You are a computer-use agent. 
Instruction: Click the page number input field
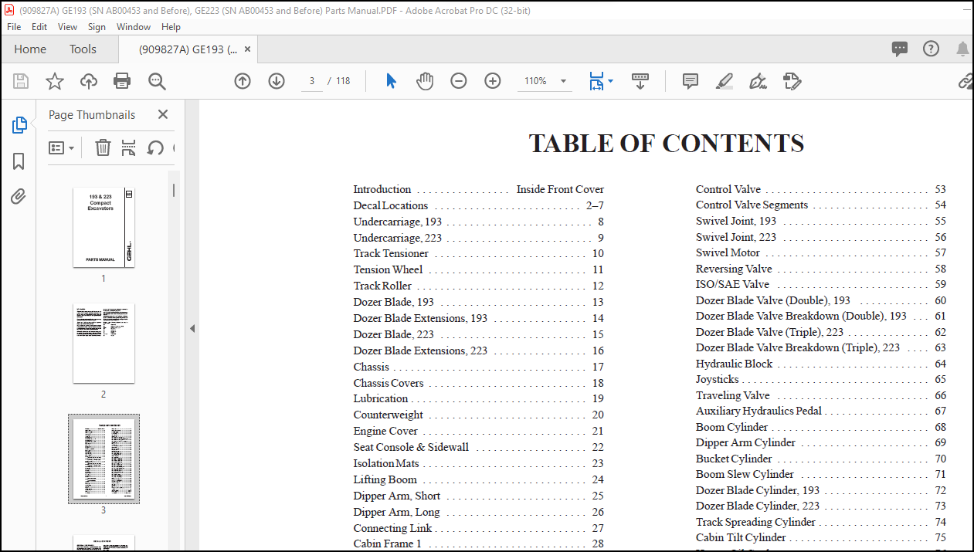pyautogui.click(x=312, y=81)
